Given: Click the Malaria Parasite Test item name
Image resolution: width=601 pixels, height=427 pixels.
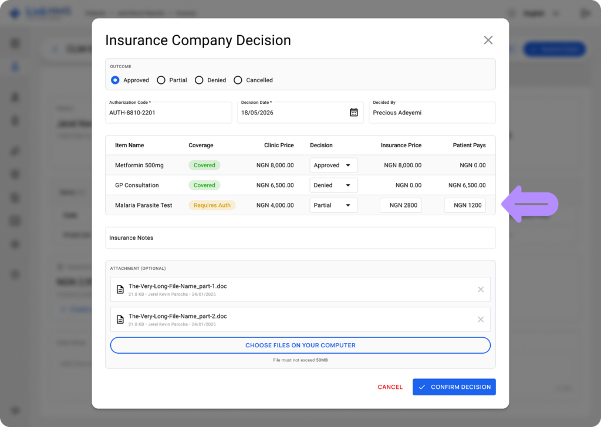Looking at the screenshot, I should coord(143,205).
